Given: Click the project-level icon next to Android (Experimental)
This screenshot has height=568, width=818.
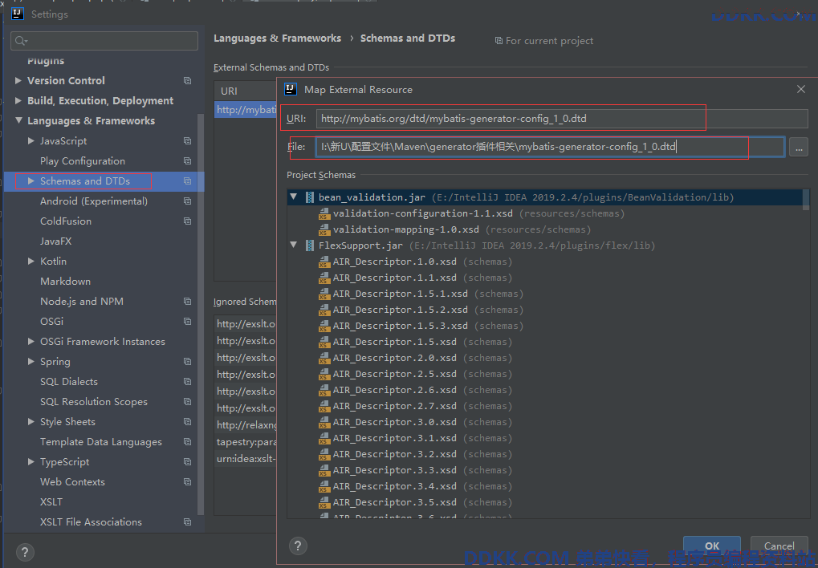Looking at the screenshot, I should 187,201.
